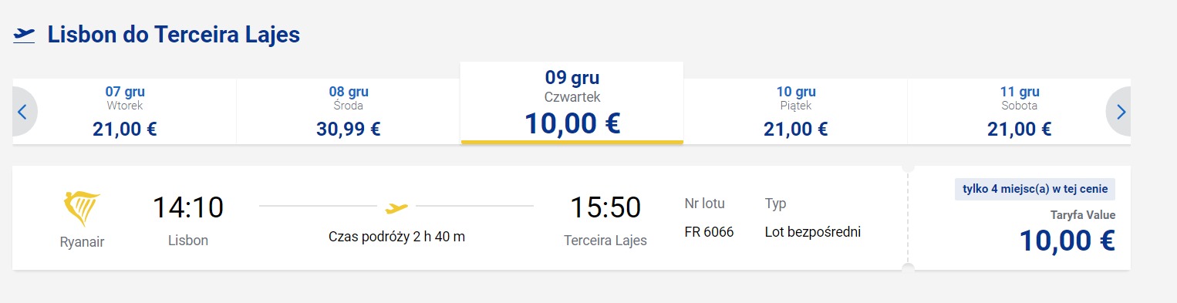This screenshot has width=1177, height=303.
Task: Click flight number FR 6066
Action: (x=709, y=231)
